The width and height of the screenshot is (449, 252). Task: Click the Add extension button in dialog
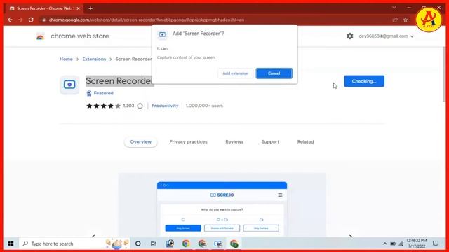(x=236, y=73)
